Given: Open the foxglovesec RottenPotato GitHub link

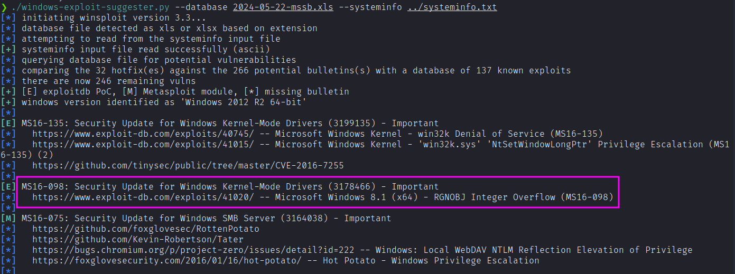Looking at the screenshot, I should click(145, 229).
